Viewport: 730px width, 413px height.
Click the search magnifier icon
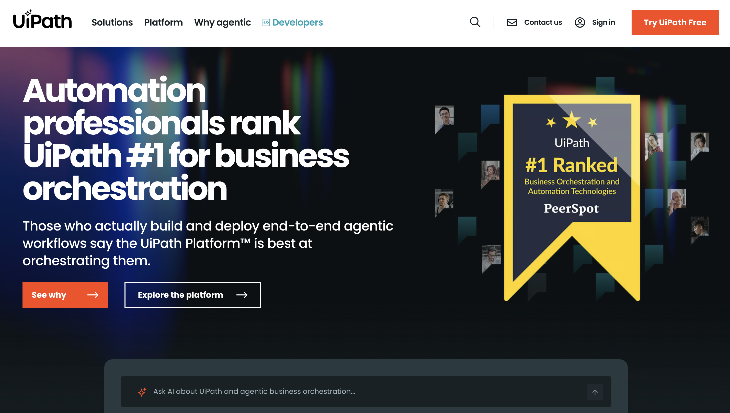[475, 22]
